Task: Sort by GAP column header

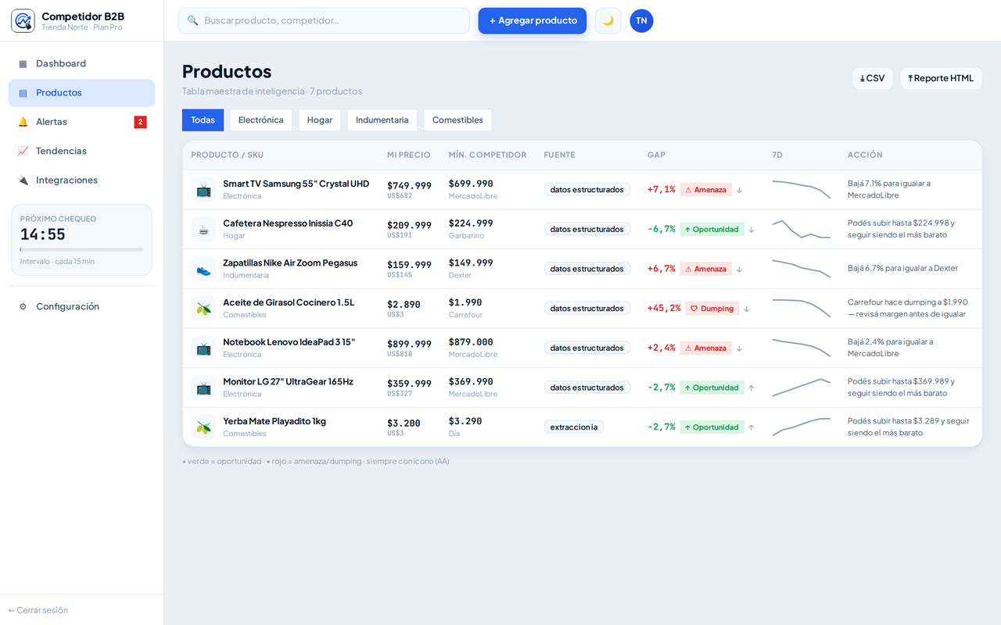Action: (657, 155)
